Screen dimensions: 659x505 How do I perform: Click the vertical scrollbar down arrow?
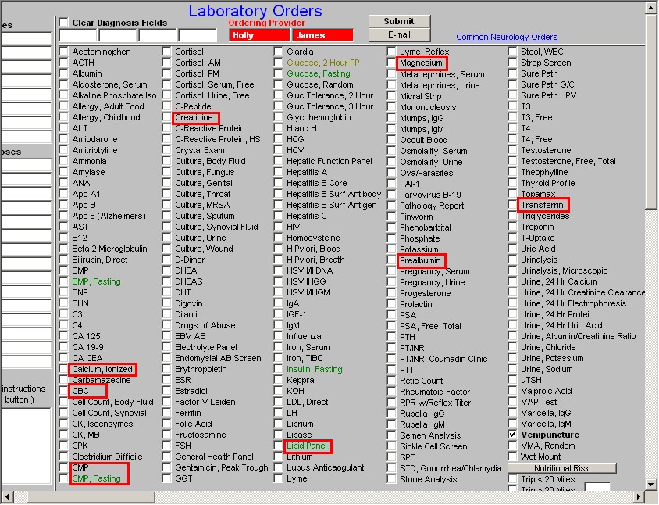pos(651,485)
